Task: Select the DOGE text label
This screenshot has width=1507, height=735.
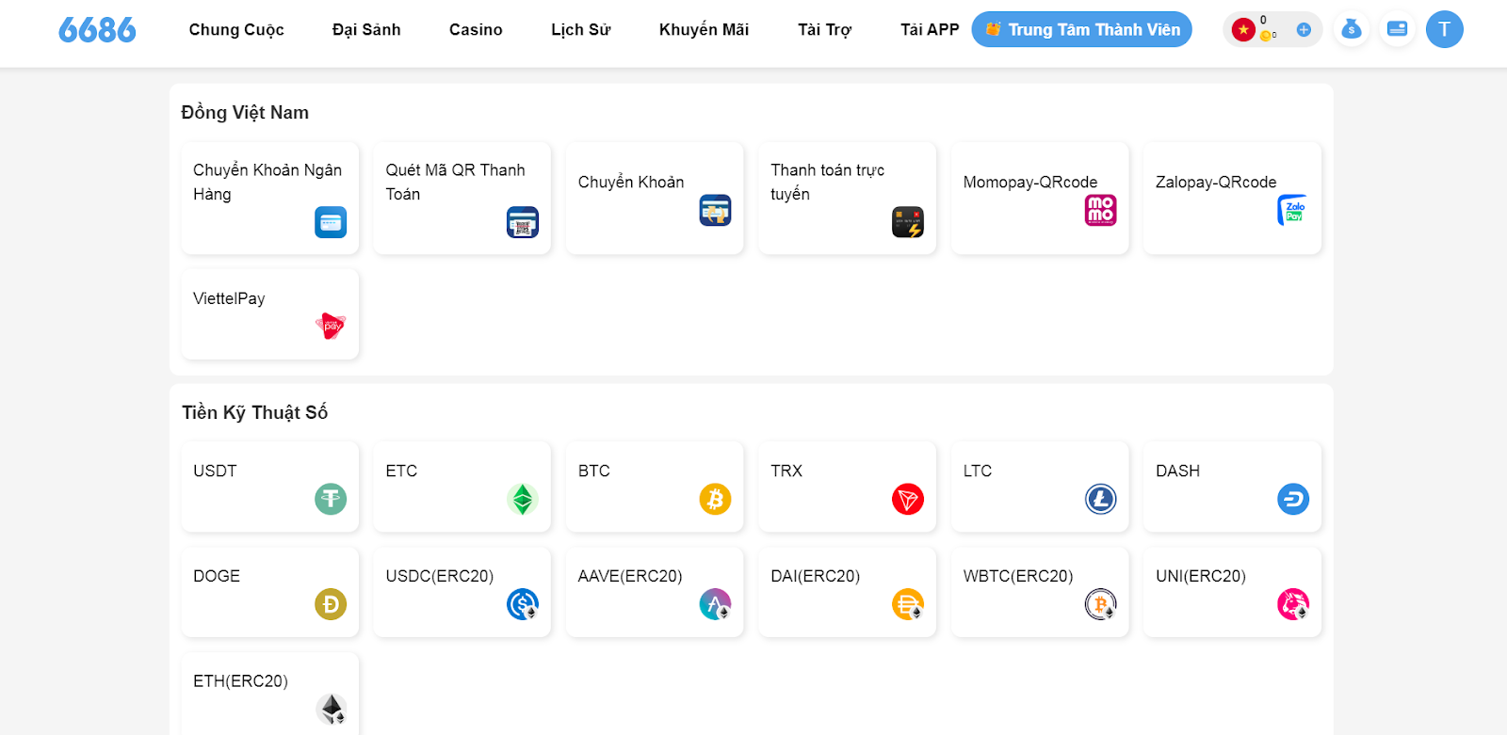Action: (217, 576)
